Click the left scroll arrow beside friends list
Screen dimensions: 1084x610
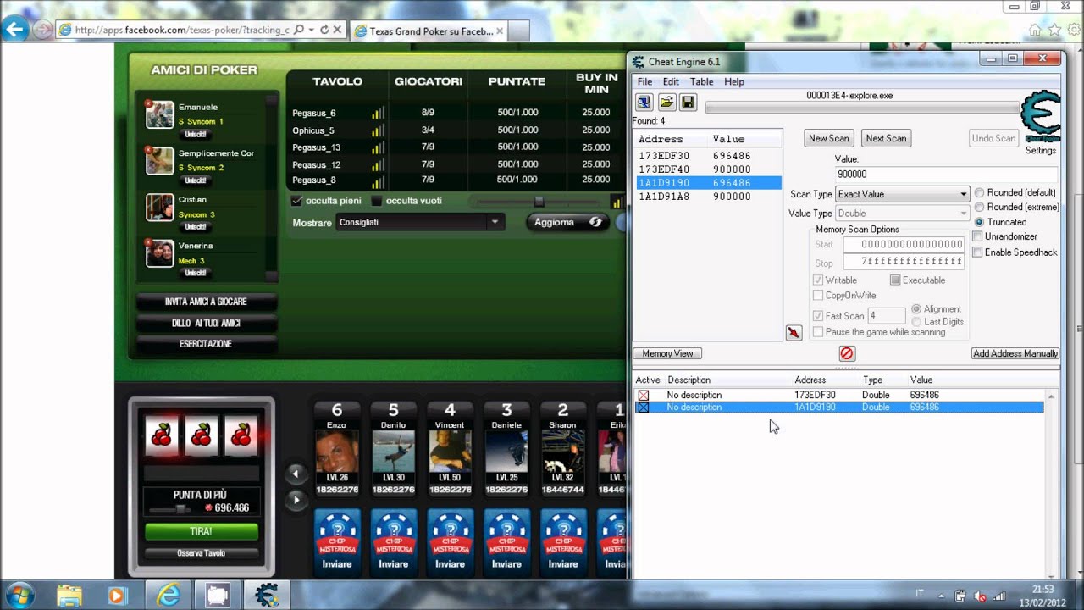tap(296, 474)
